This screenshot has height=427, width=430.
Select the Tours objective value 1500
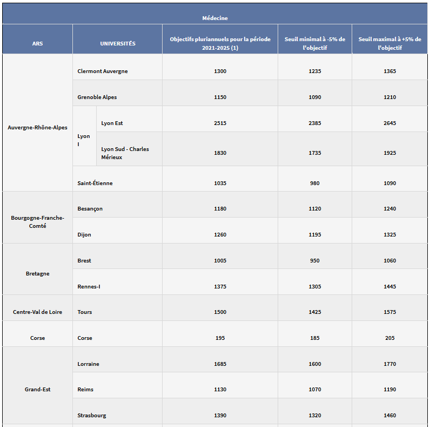click(x=220, y=312)
